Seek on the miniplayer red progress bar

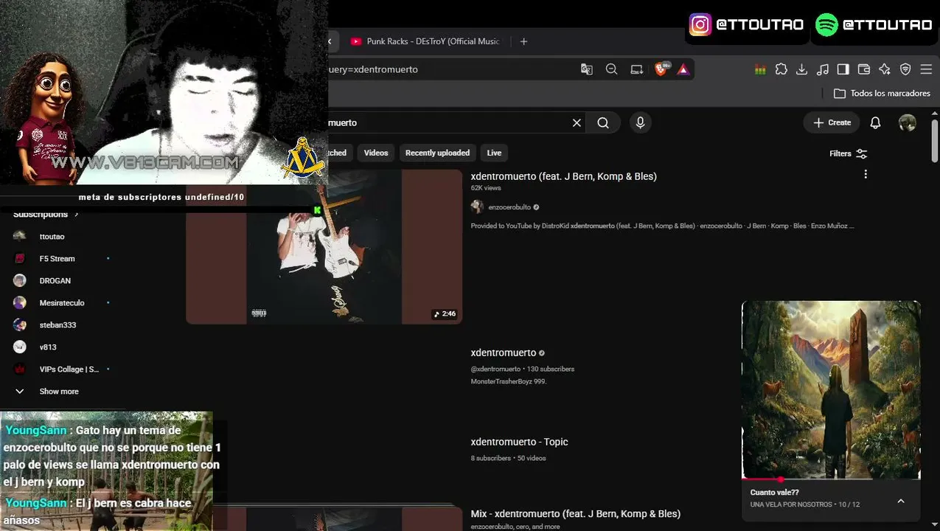831,479
